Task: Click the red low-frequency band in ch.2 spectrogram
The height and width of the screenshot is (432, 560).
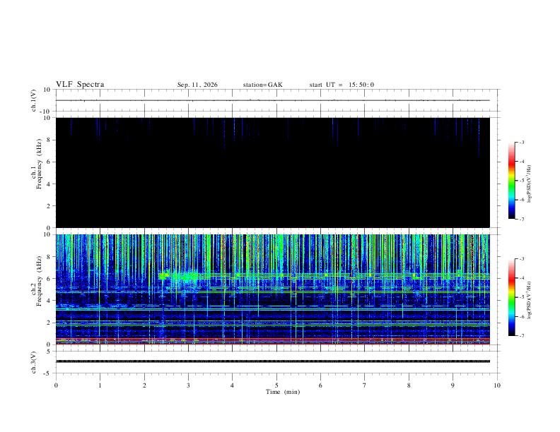Action: click(272, 341)
